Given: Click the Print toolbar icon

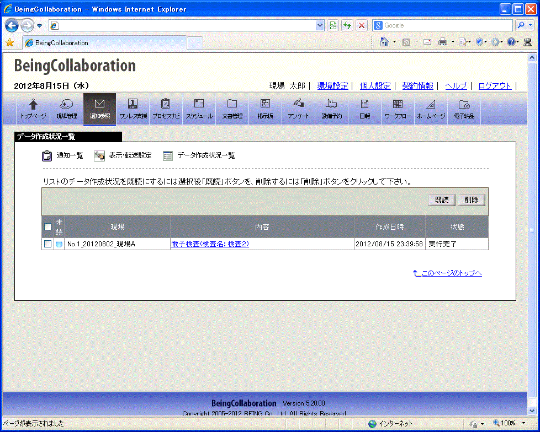Looking at the screenshot, I should point(442,42).
